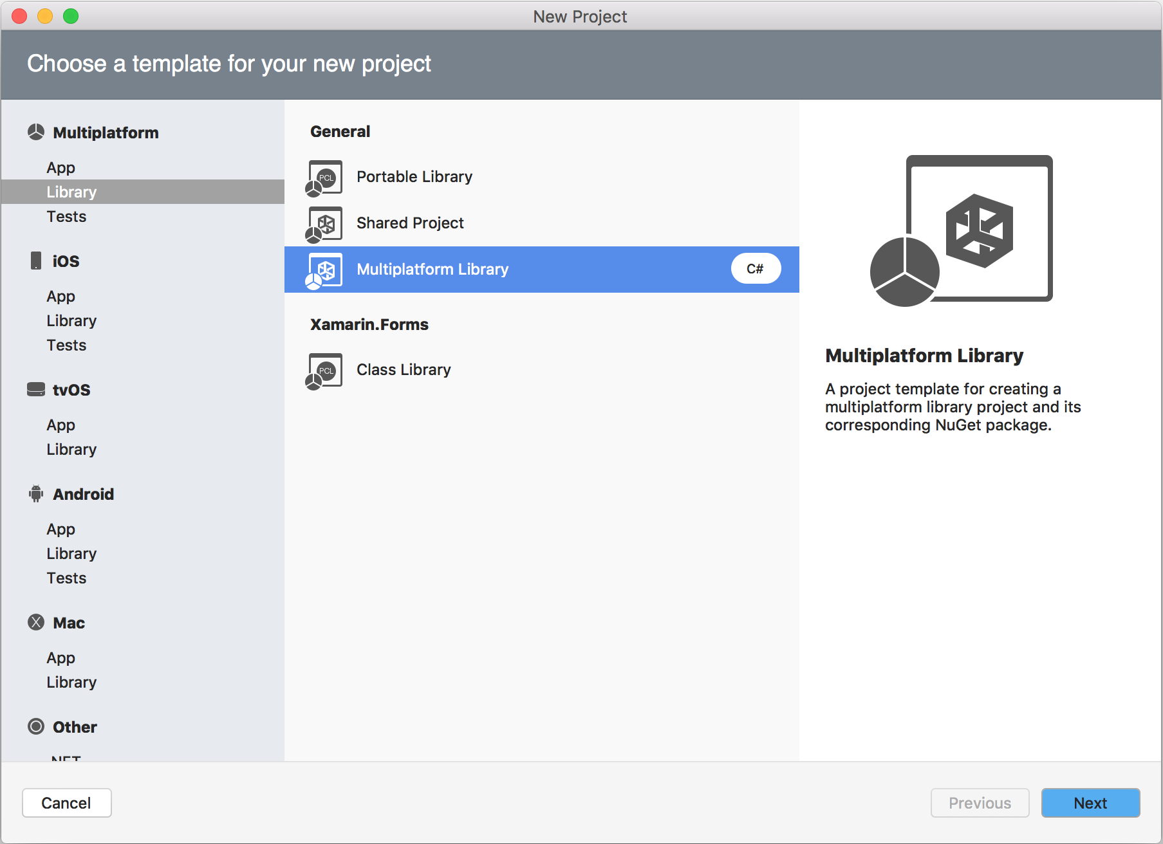Image resolution: width=1163 pixels, height=844 pixels.
Task: Click the Portable Library PCL icon
Action: pyautogui.click(x=324, y=178)
